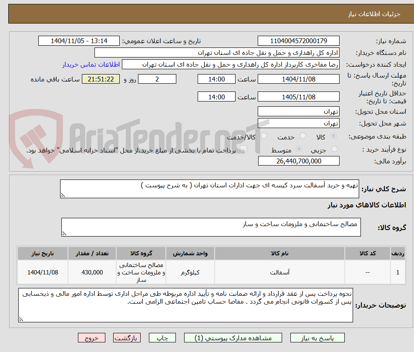Click the گروه کالا table column header
Viewport: 414px width, 352px height.
pyautogui.click(x=141, y=254)
